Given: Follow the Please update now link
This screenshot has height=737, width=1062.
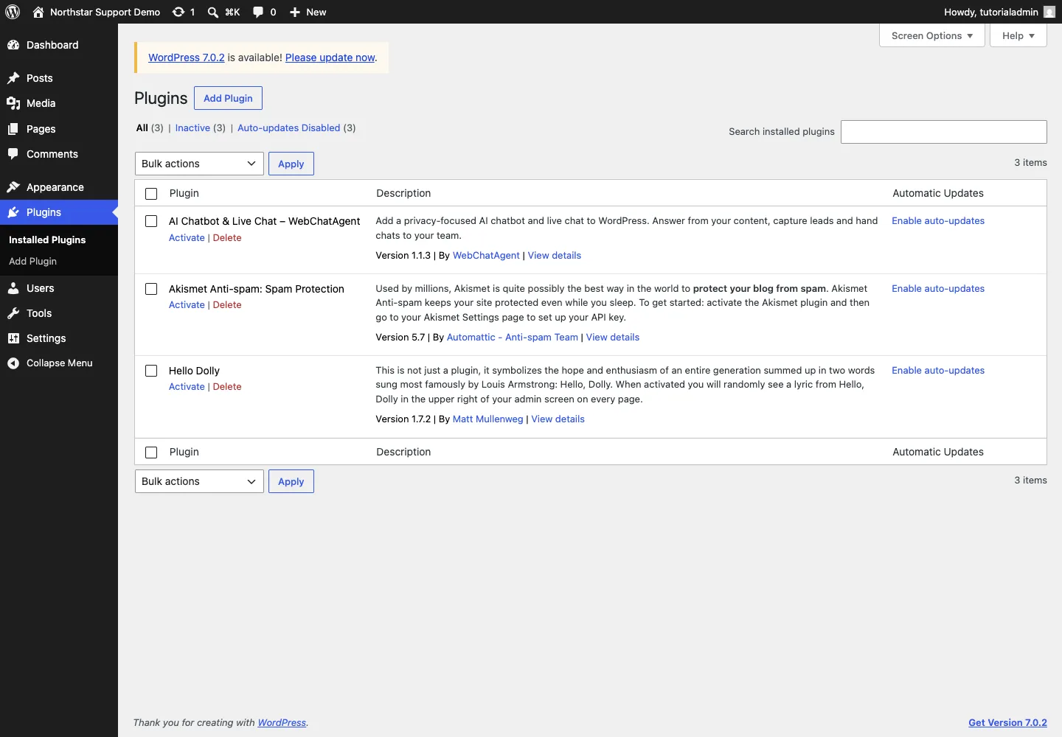Looking at the screenshot, I should point(330,57).
